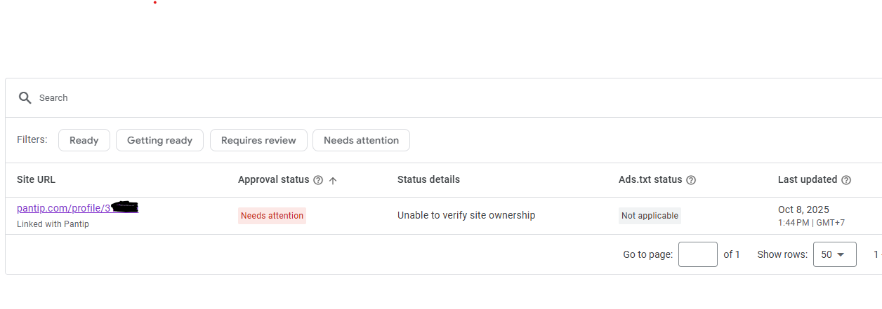The height and width of the screenshot is (309, 882).
Task: Sort by the Approval status header label
Action: 273,179
